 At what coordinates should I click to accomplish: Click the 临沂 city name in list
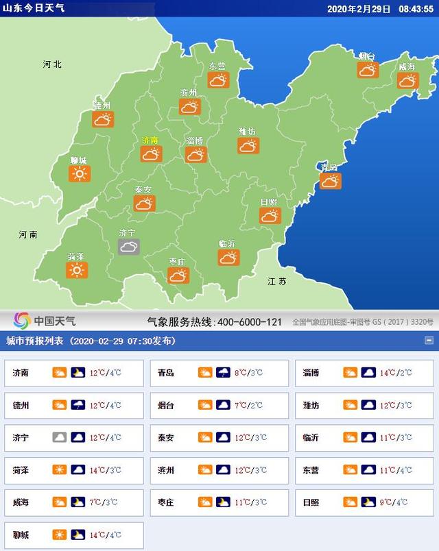coord(311,438)
